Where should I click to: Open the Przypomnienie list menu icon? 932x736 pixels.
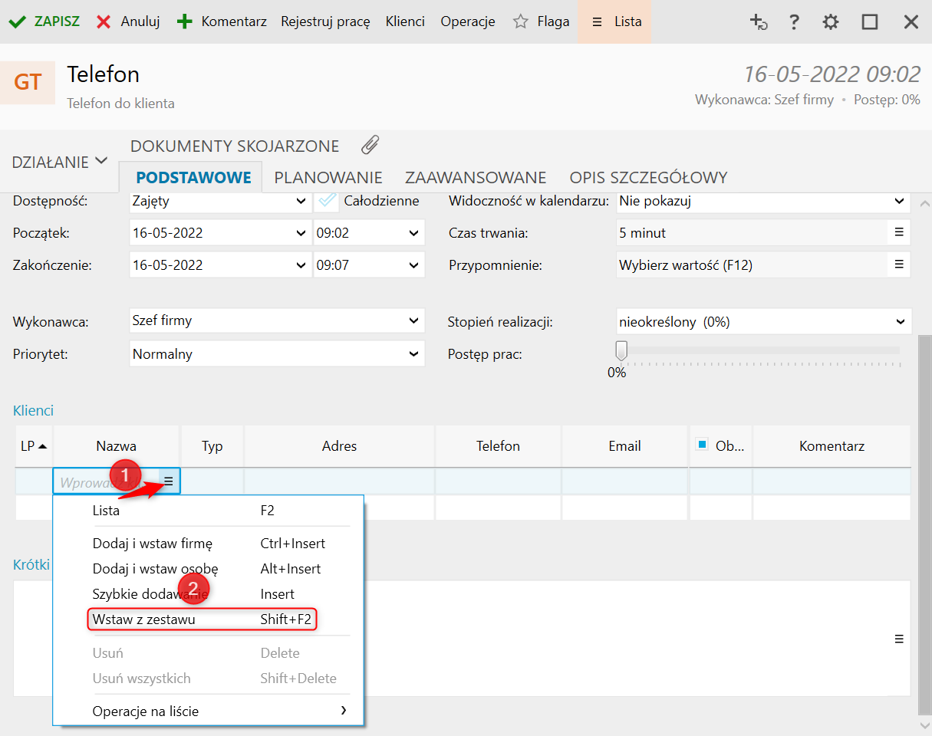pyautogui.click(x=899, y=264)
